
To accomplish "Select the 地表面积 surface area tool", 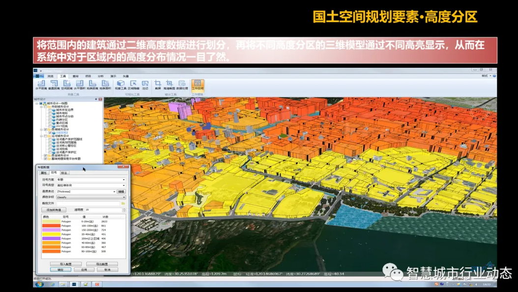I will 105,85.
